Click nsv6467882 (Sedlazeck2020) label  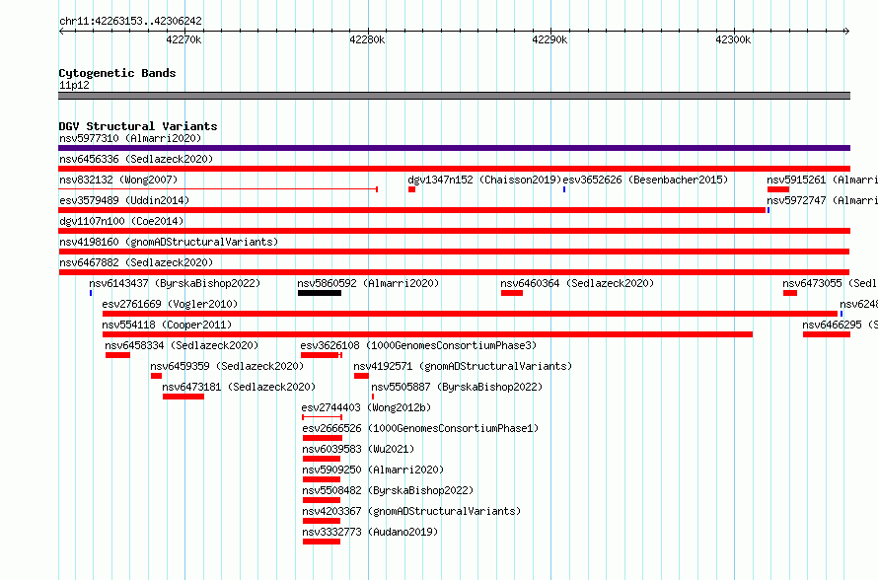pos(136,262)
